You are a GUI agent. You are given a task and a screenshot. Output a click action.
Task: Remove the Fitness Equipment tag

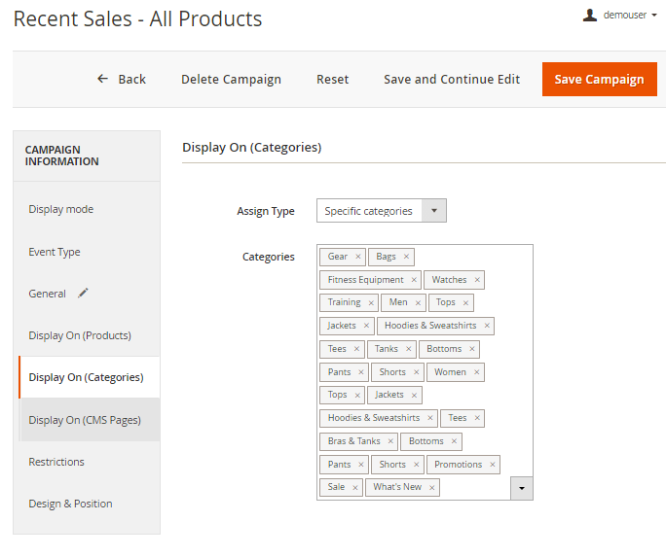[414, 280]
